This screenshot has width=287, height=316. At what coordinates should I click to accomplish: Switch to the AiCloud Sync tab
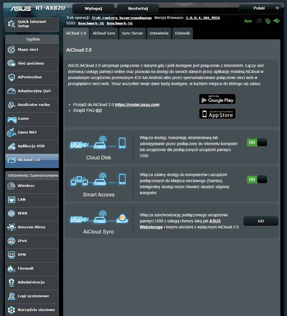(104, 33)
